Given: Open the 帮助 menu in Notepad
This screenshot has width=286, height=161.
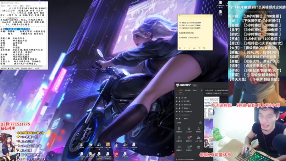Looking at the screenshot, I should point(28,6).
